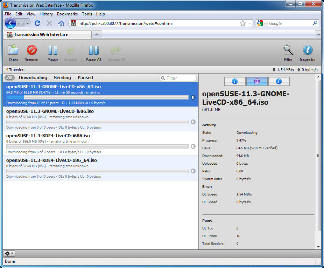324x268 pixels.
Task: Open the Edit menu
Action: click(19, 14)
